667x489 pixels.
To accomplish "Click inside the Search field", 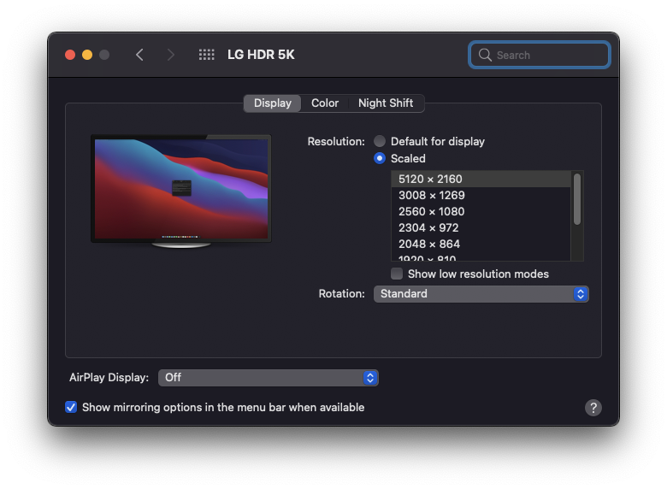I will point(540,55).
